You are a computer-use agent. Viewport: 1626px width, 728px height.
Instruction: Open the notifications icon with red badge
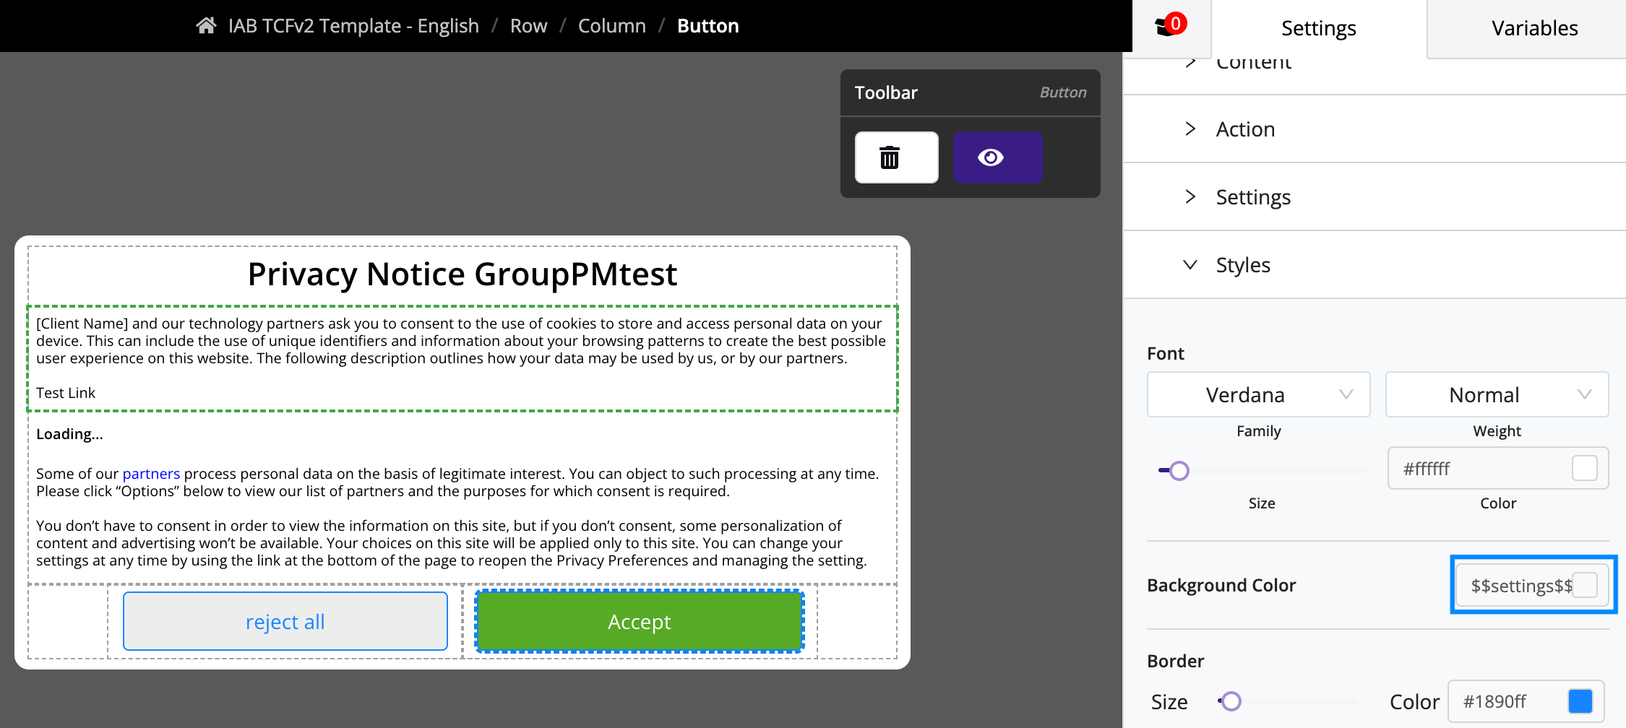(x=1169, y=26)
